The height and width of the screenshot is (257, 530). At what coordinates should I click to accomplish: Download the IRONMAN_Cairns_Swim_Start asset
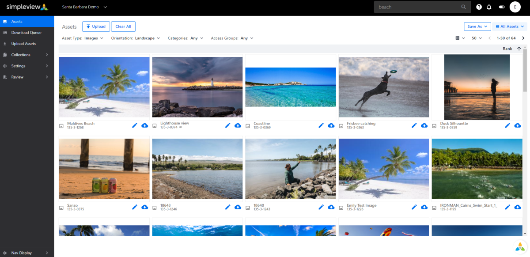coord(518,207)
